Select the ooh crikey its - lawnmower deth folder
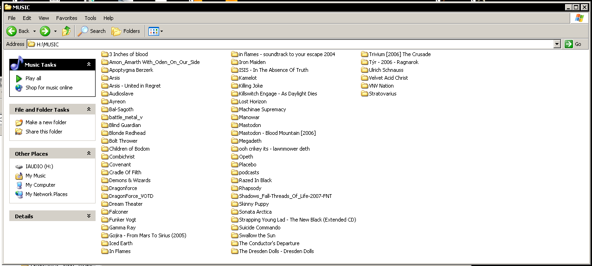 coord(270,149)
